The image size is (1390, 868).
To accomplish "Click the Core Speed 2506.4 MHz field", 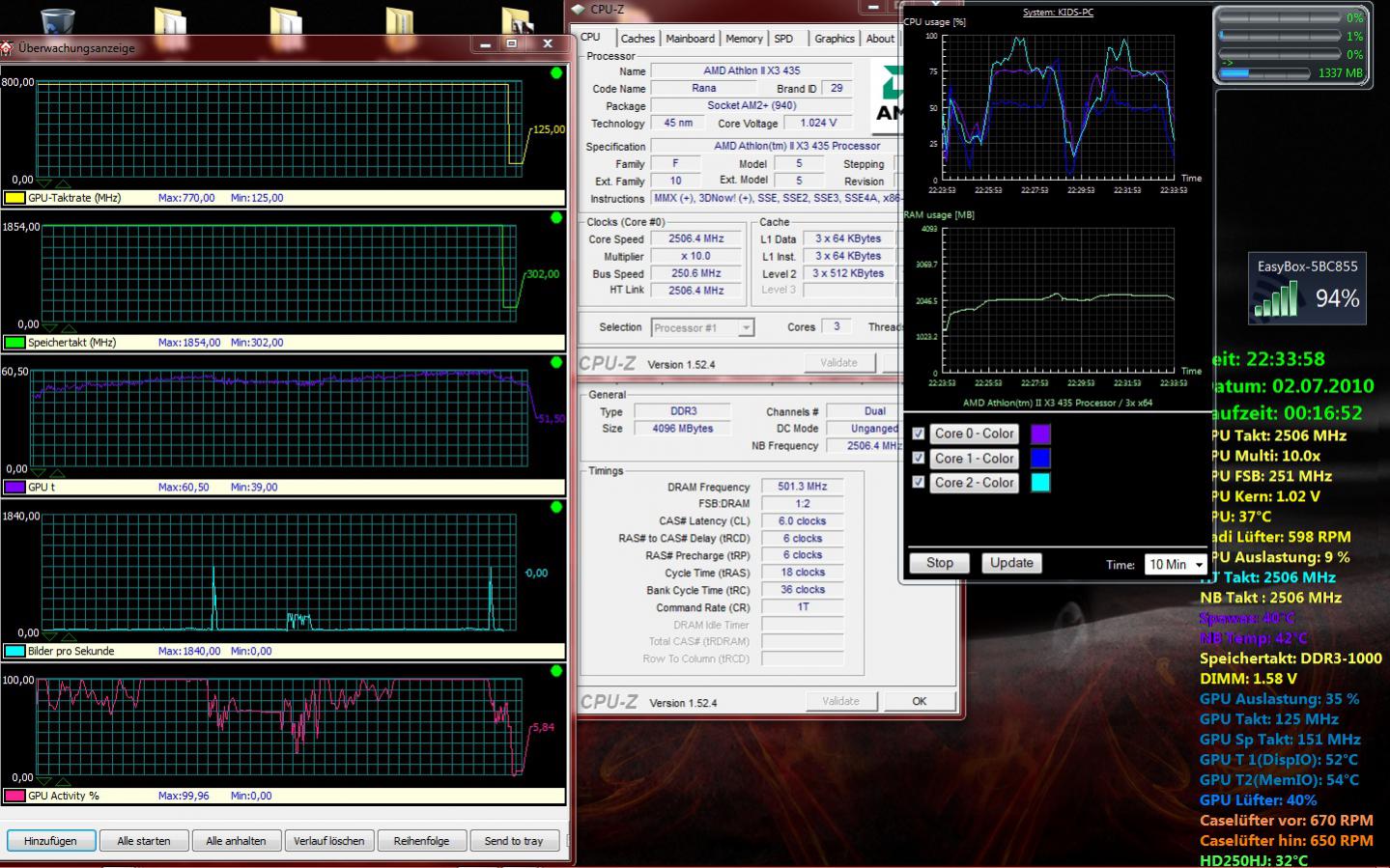I will (x=696, y=239).
